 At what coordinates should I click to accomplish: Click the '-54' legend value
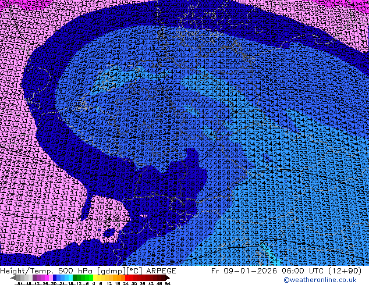(x=19, y=284)
